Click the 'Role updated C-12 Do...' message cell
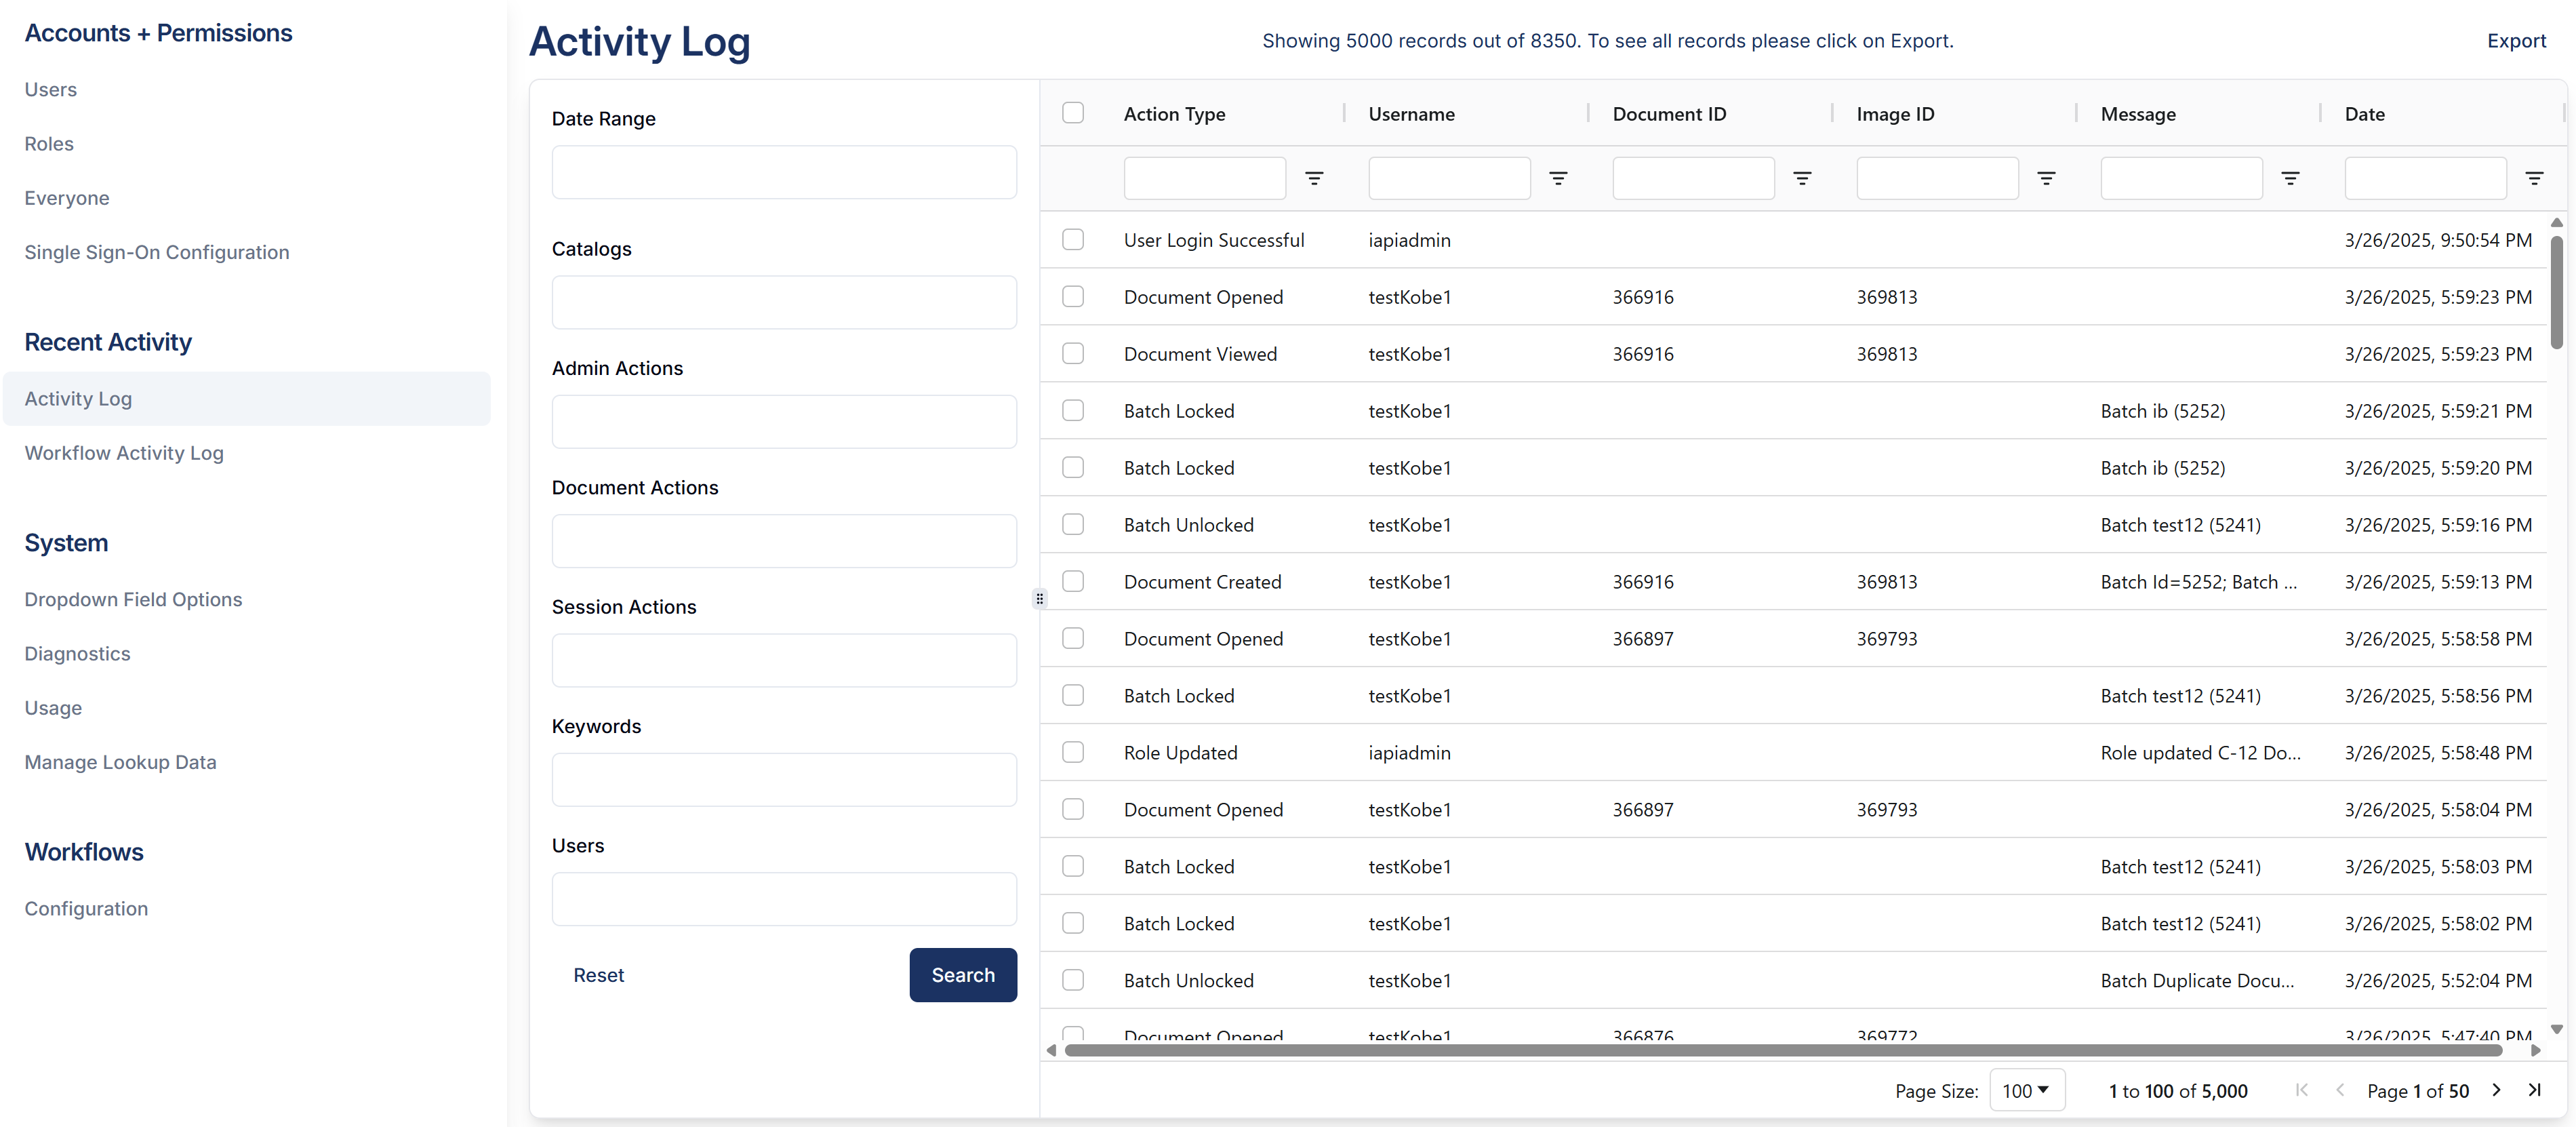Screen dimensions: 2576x1127 pyautogui.click(x=2200, y=752)
